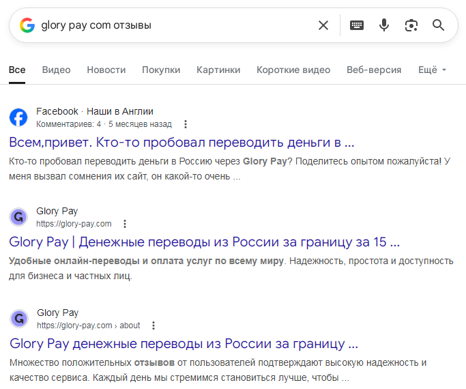Click Glory Pay favicon on second result
Image resolution: width=466 pixels, height=389 pixels.
coord(18,217)
